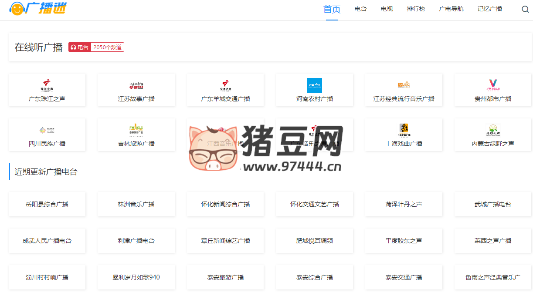Open 河南农村广播 station logo
This screenshot has width=533, height=296.
(314, 85)
